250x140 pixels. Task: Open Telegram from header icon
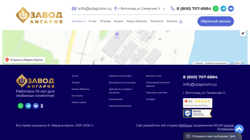pyautogui.click(x=223, y=9)
